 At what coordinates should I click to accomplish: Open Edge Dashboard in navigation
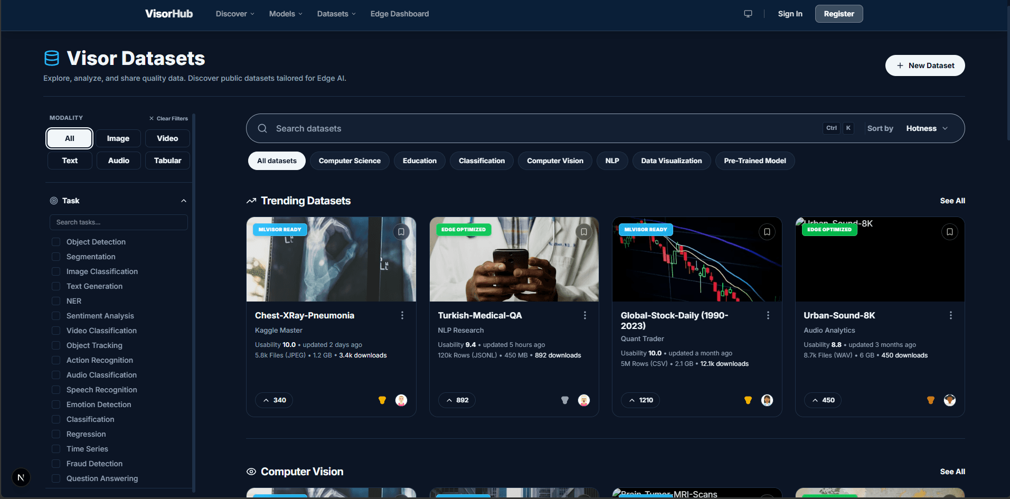point(400,14)
